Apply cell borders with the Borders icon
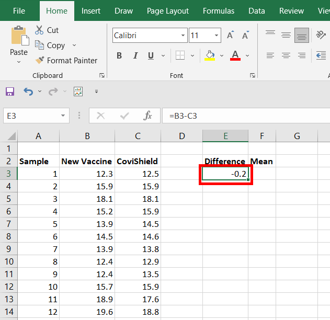The image size is (330, 320). pos(180,55)
